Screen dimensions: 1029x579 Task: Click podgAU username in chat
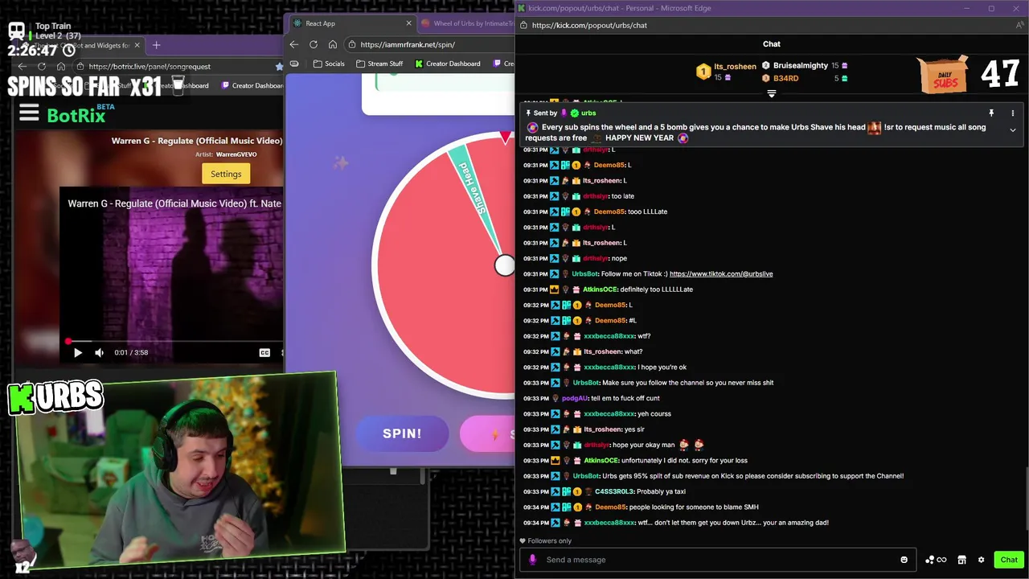[x=575, y=398]
